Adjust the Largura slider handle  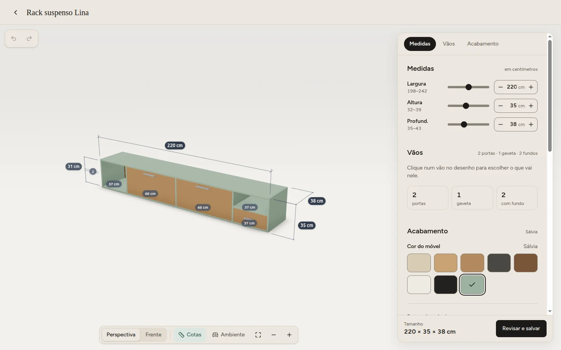469,87
